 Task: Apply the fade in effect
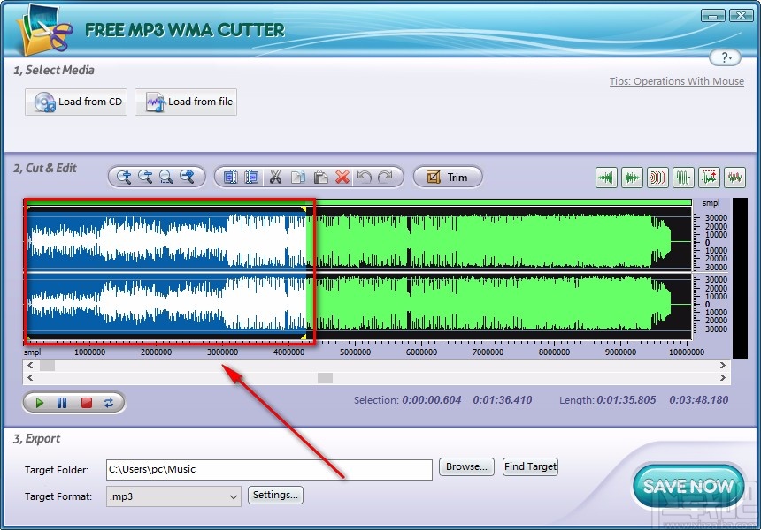coord(606,178)
